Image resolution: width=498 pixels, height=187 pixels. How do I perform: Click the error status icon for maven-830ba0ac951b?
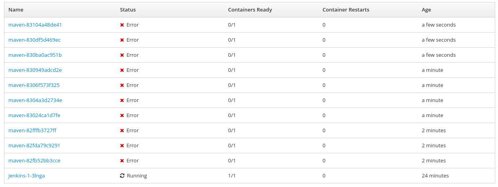122,55
